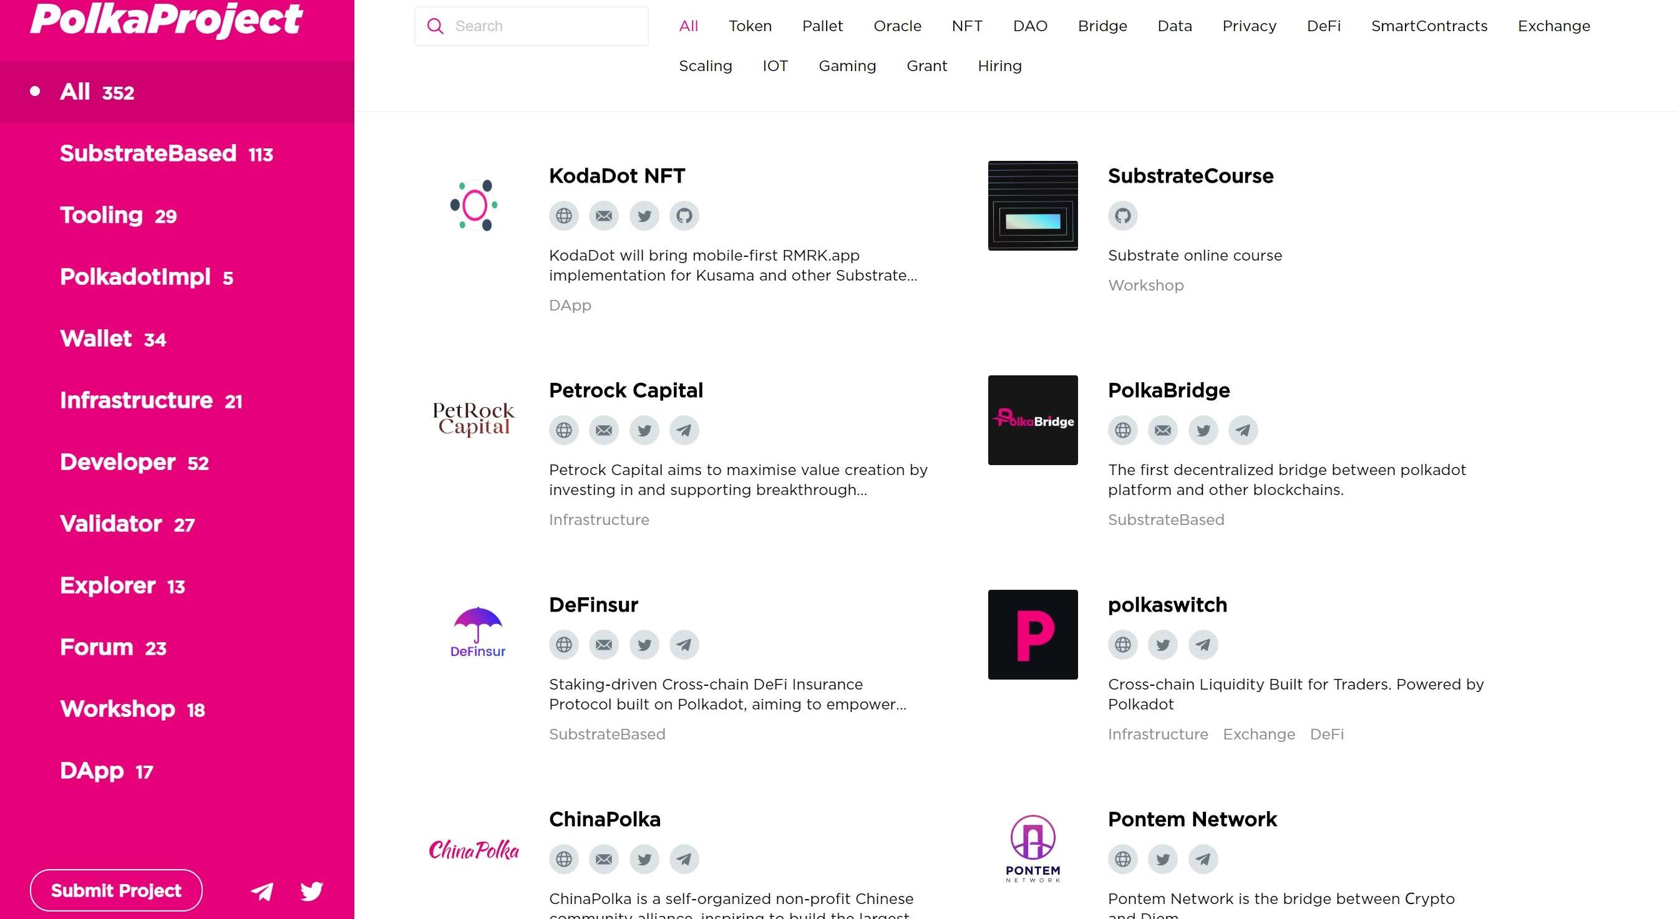Open KodaDot NFT GitHub icon
1677x919 pixels.
pyautogui.click(x=684, y=215)
